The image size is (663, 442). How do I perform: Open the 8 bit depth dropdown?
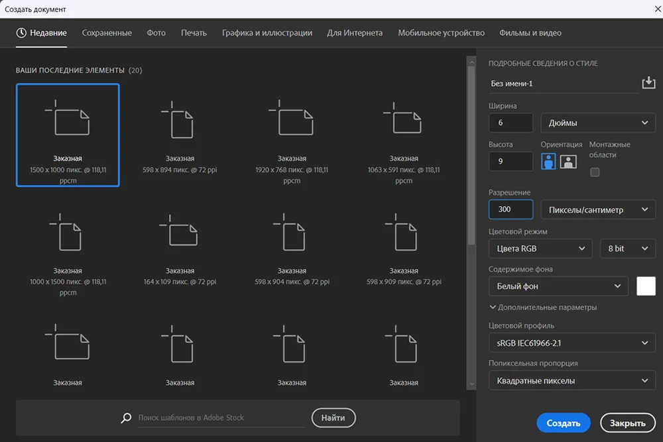(627, 249)
